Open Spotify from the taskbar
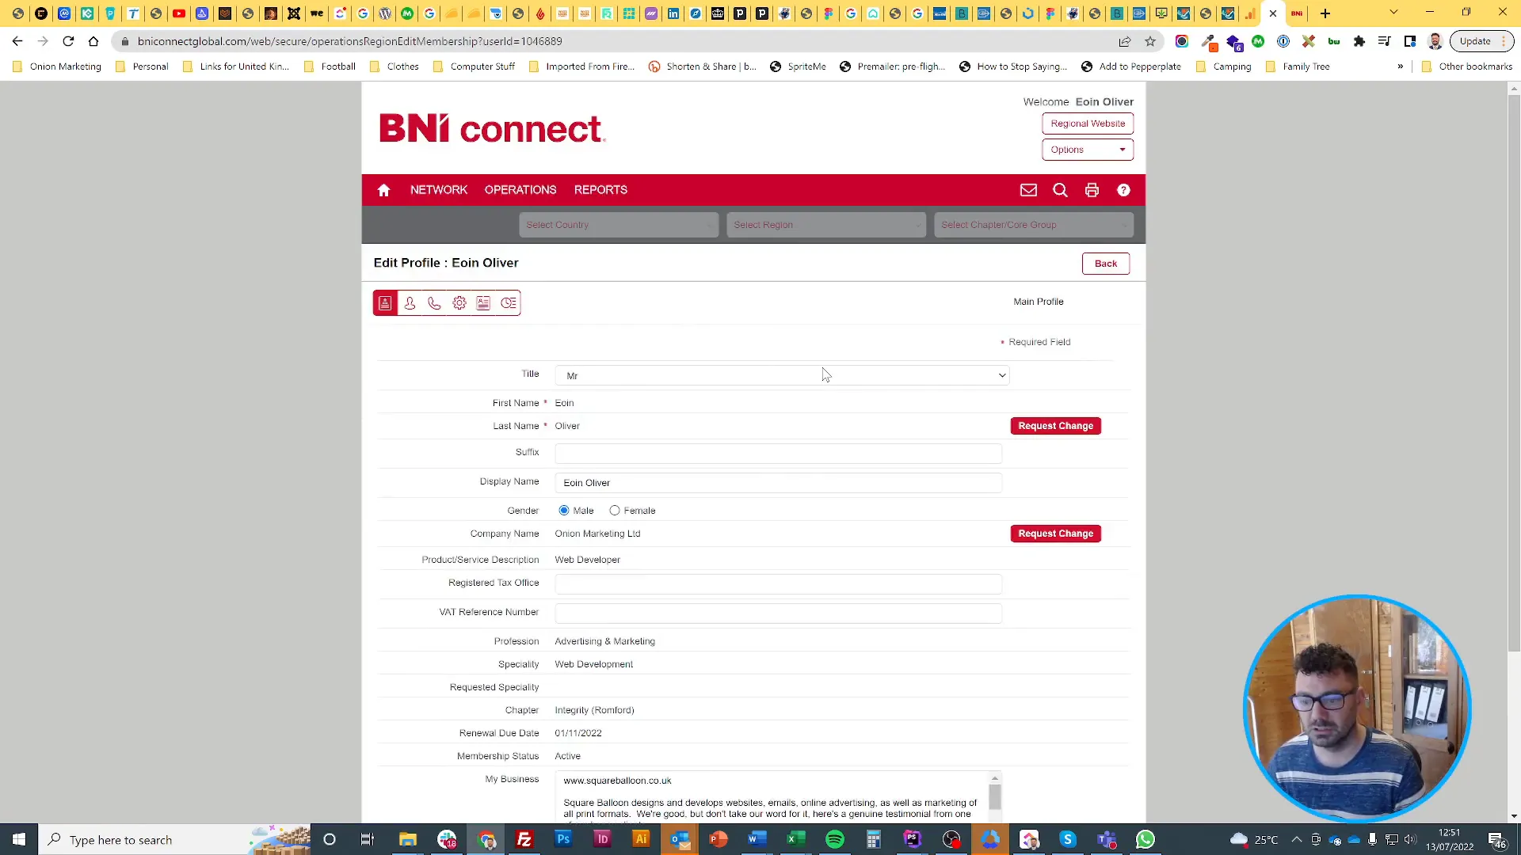Image resolution: width=1521 pixels, height=855 pixels. tap(835, 840)
